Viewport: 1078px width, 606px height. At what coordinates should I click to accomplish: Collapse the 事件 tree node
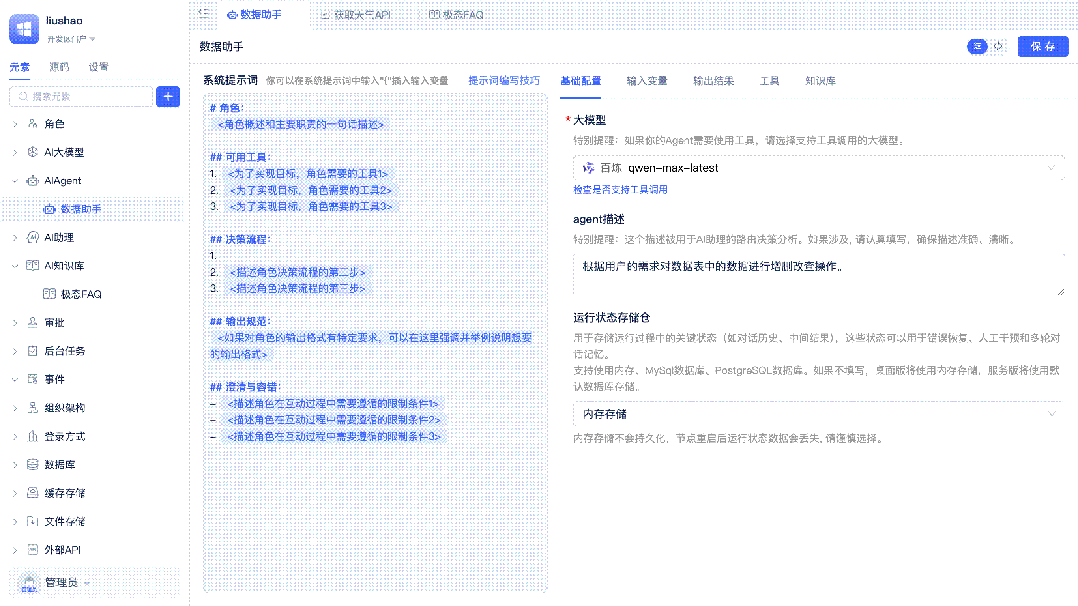[15, 380]
